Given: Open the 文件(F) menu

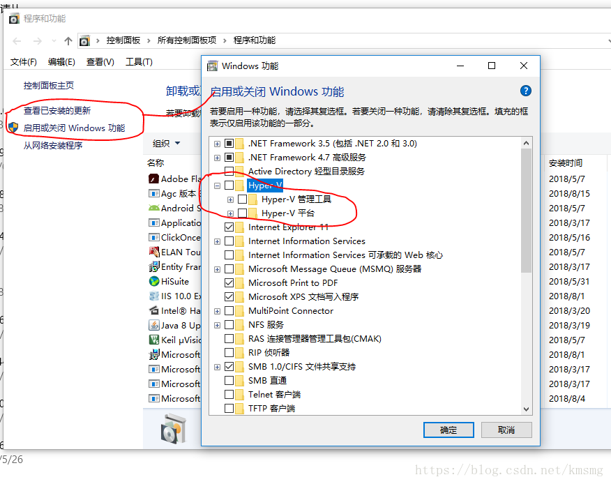Looking at the screenshot, I should pos(24,62).
